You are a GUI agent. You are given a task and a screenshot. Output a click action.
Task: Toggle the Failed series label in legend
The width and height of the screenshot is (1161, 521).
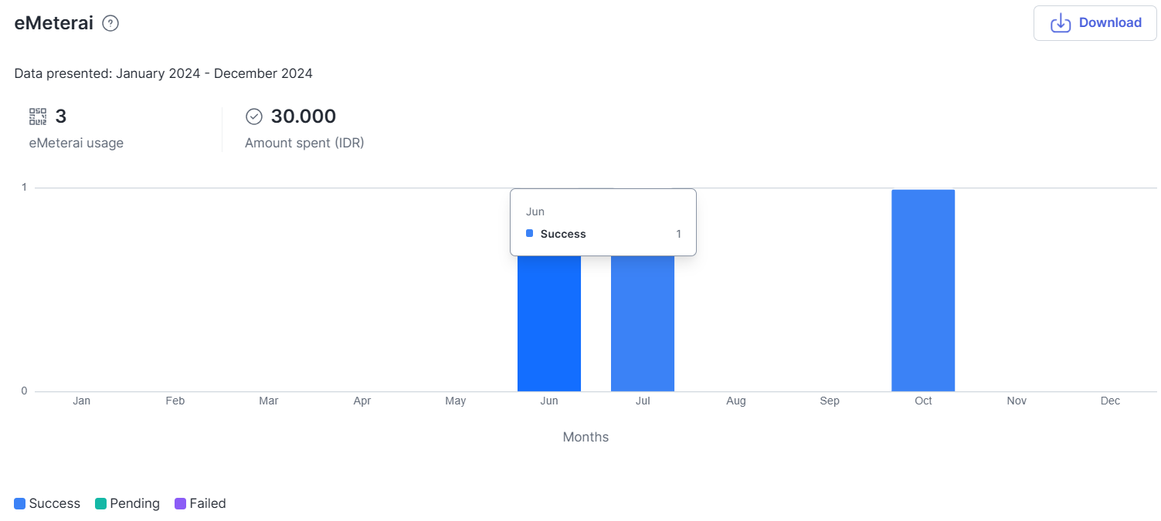click(208, 504)
